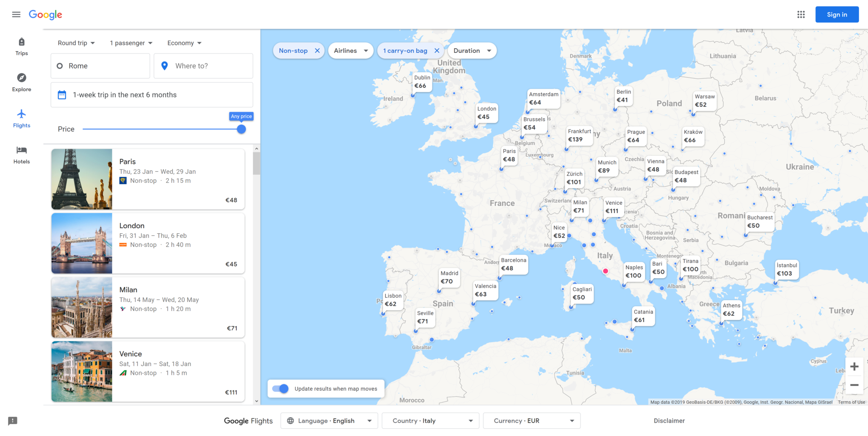868x436 pixels.
Task: Click the send feedback icon
Action: coord(13,421)
